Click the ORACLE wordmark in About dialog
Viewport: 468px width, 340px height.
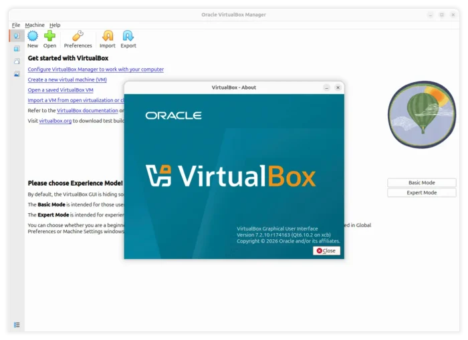point(173,116)
